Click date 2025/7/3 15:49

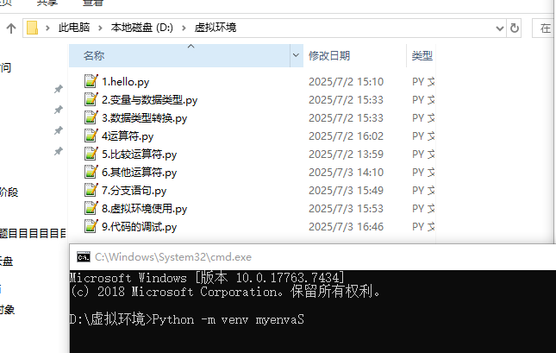(346, 191)
